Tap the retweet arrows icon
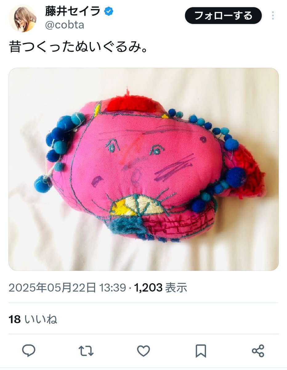This screenshot has width=287, height=370. pos(86,351)
